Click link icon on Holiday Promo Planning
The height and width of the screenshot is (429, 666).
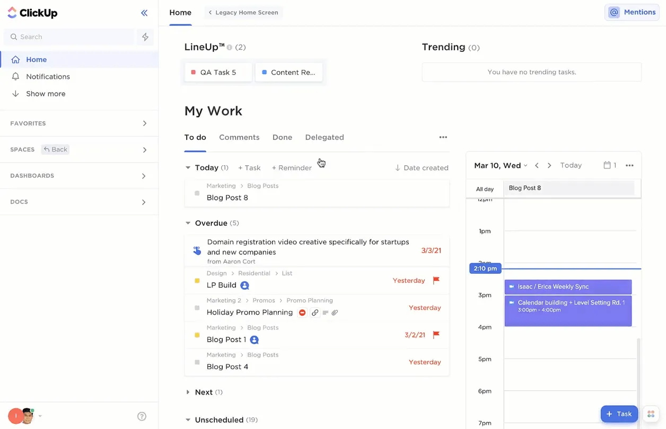pyautogui.click(x=315, y=312)
